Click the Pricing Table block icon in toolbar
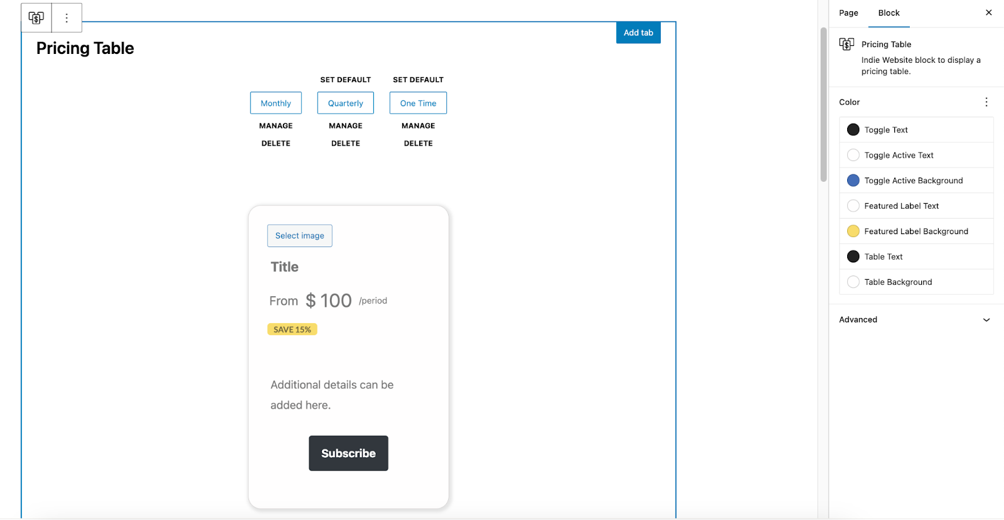The height and width of the screenshot is (520, 1004). 36,18
